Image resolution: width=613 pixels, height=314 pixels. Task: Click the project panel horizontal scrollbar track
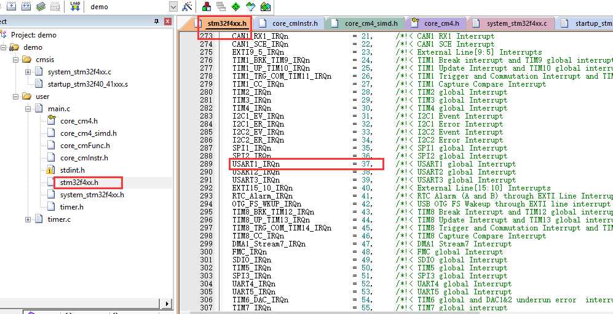click(80, 304)
